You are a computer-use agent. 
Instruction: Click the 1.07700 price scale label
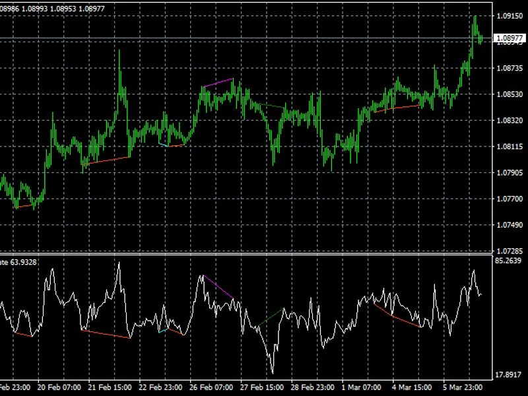coord(510,199)
